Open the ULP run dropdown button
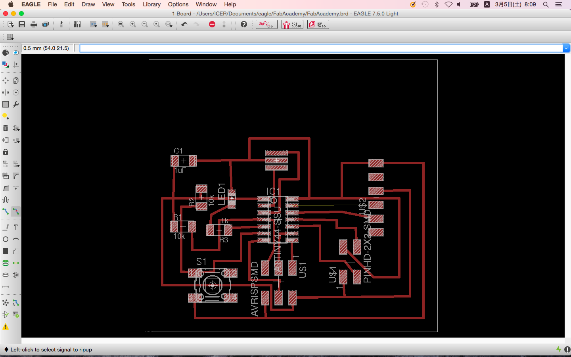Viewport: 571px width, 357px height. pos(105,24)
